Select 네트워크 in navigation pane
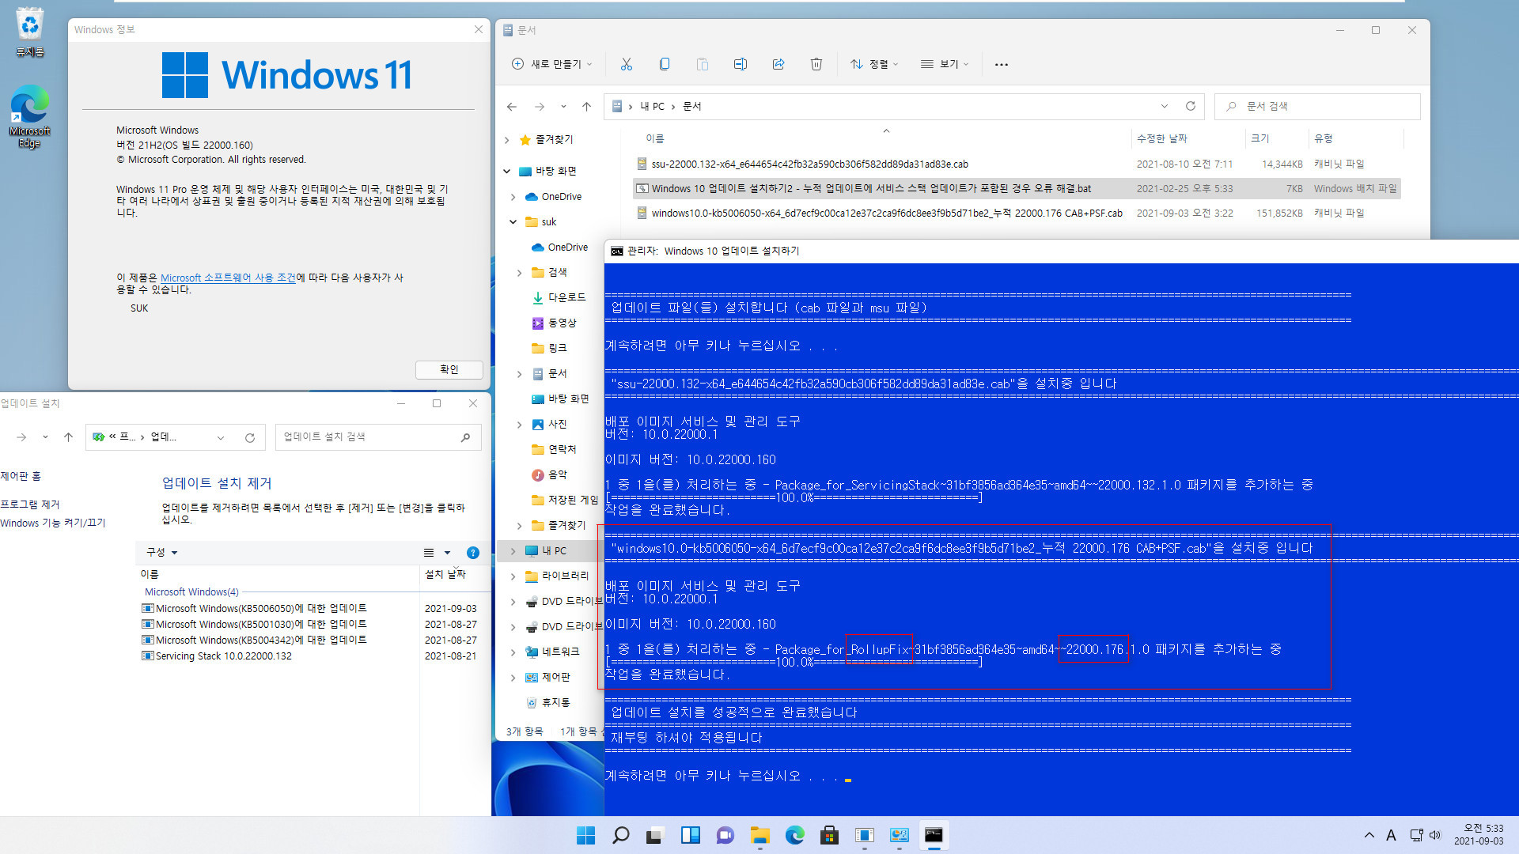The width and height of the screenshot is (1519, 854). tap(552, 652)
